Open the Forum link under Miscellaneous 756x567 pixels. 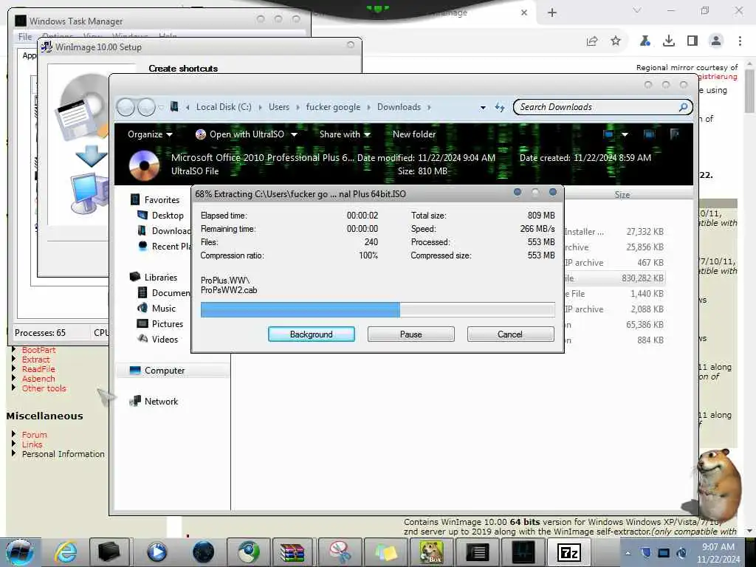34,435
